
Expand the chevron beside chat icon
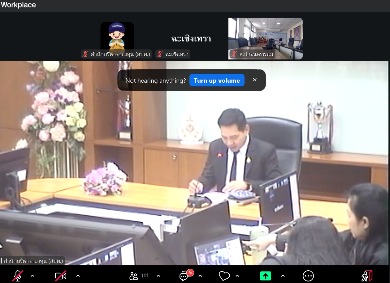pos(200,276)
